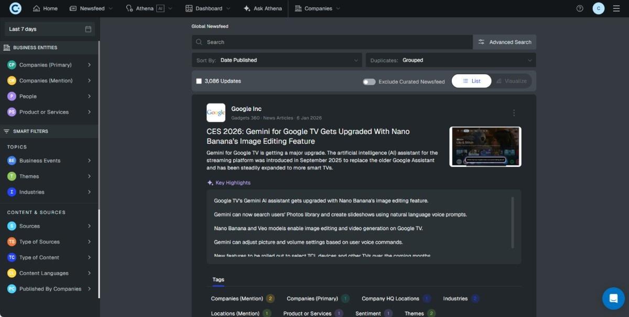The width and height of the screenshot is (629, 317).
Task: Expand the Companies (Primary) filter
Action: click(90, 65)
